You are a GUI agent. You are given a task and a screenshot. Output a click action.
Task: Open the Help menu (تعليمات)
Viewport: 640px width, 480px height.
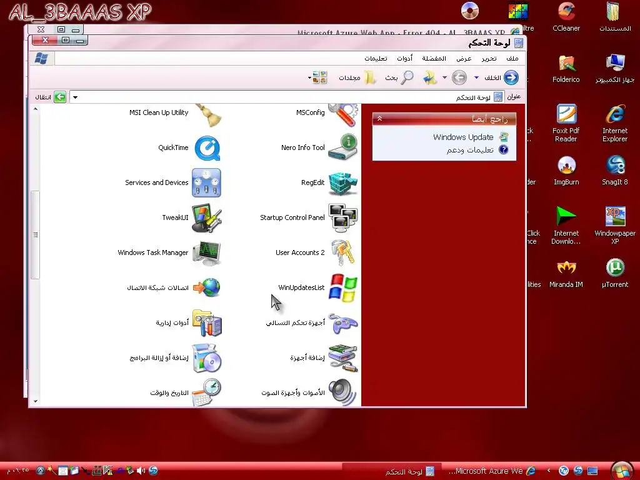(x=376, y=58)
